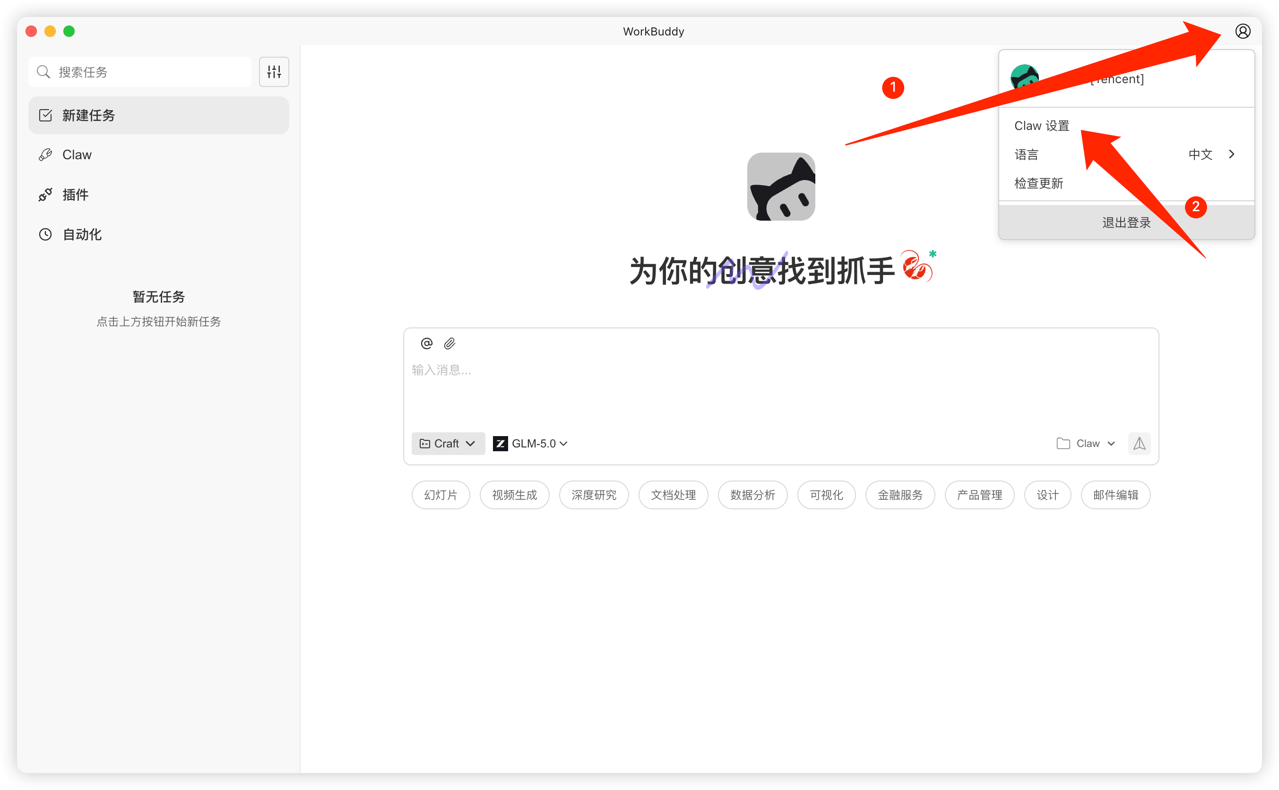
Task: Select Claw in the sidebar
Action: point(76,154)
